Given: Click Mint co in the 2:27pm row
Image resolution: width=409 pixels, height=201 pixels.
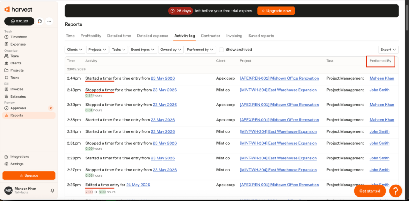Looking at the screenshot, I should click(x=223, y=170).
